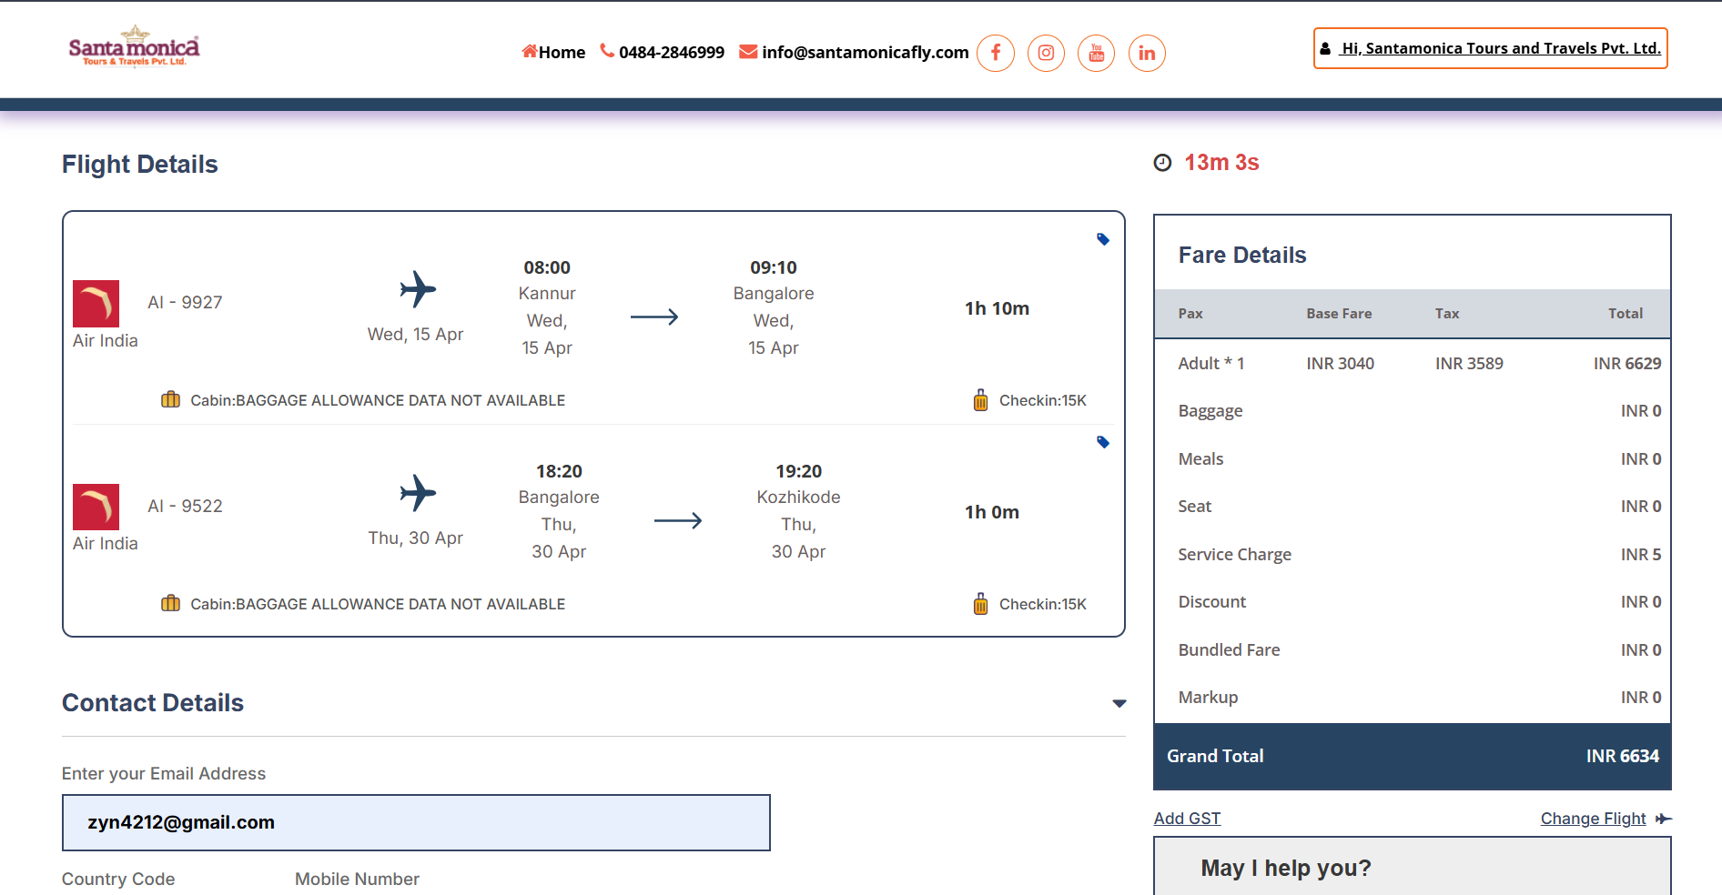Click the 13m 3s countdown text
Screen dimensions: 1722x895
tap(1221, 163)
